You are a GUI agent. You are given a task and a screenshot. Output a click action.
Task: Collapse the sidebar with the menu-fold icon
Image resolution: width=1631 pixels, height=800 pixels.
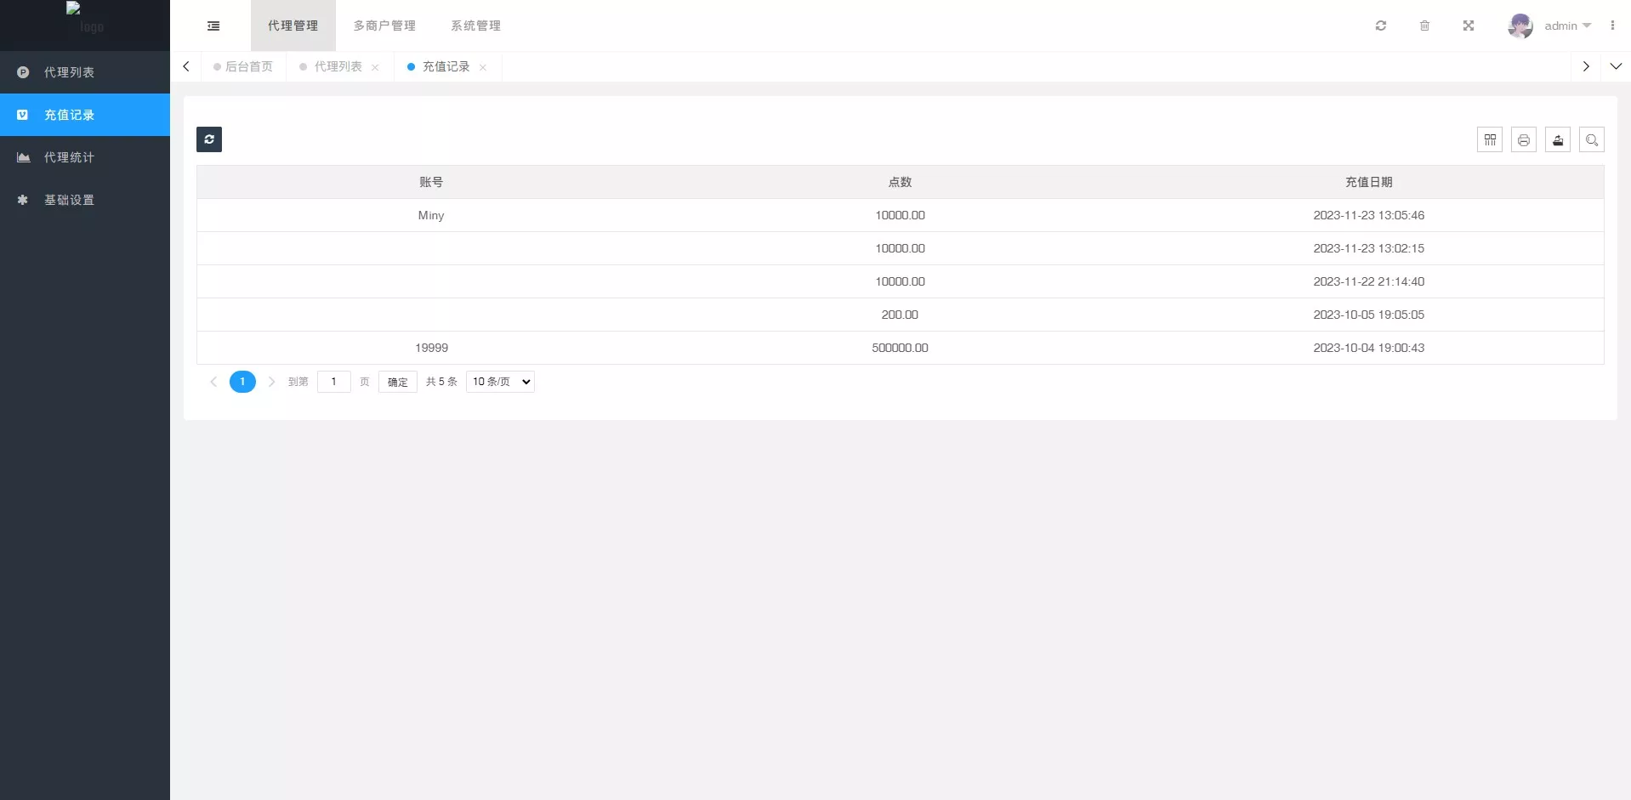(213, 26)
